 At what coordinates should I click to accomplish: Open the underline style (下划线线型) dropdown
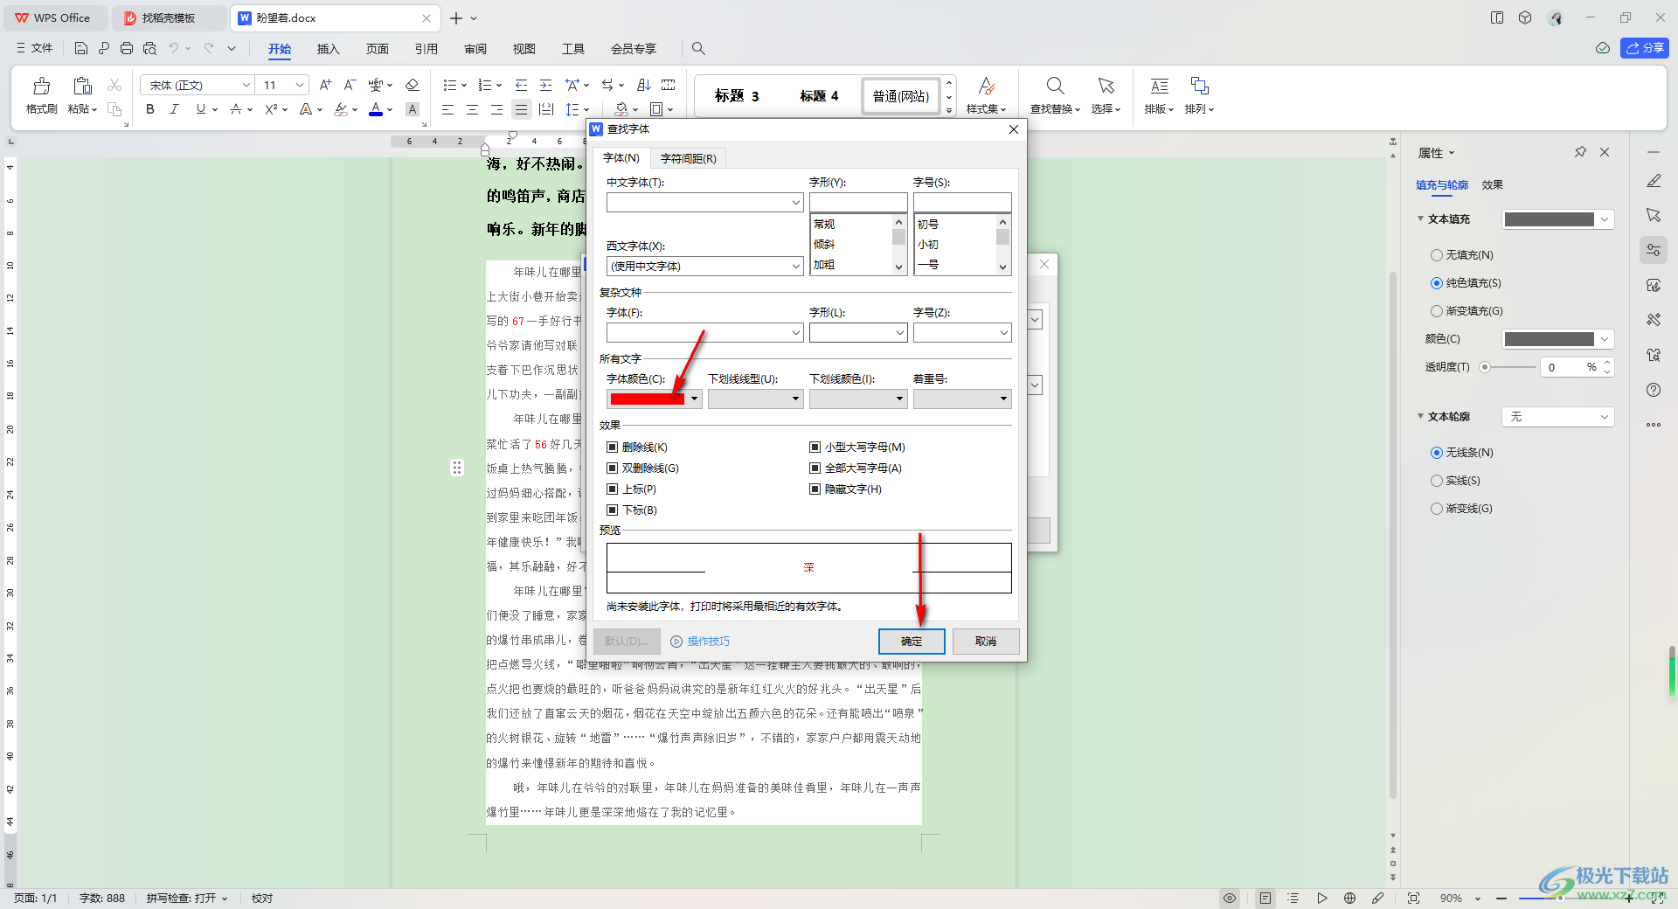755,399
